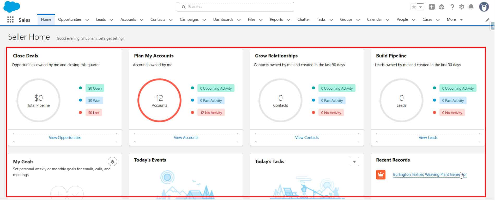495x201 pixels.
Task: Open the People tab
Action: click(x=402, y=19)
